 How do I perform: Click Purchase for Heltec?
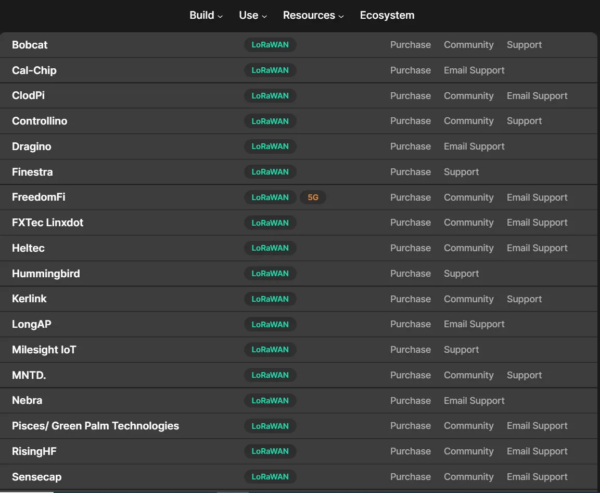(x=410, y=248)
